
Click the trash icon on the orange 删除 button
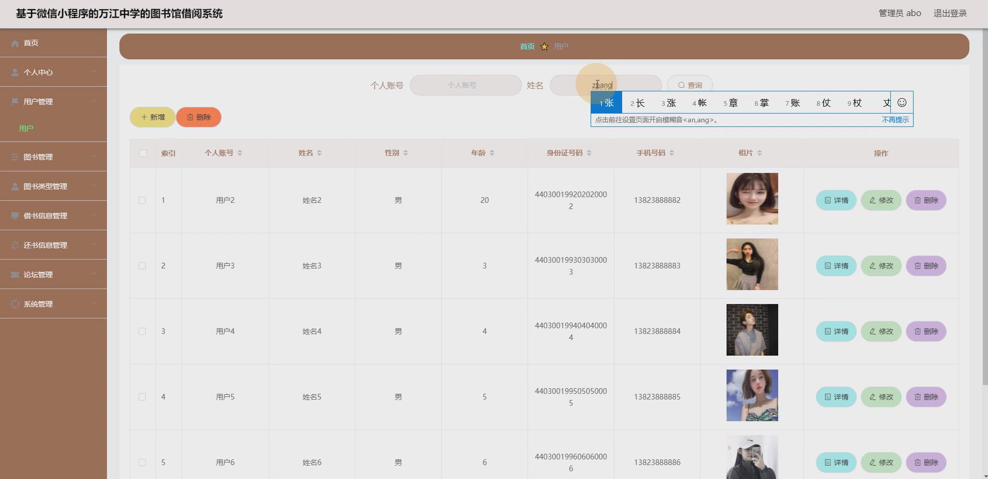(x=190, y=117)
